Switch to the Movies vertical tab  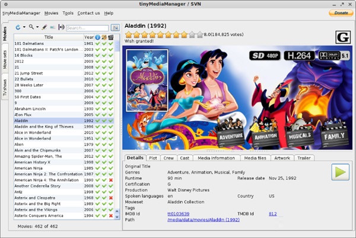point(5,33)
